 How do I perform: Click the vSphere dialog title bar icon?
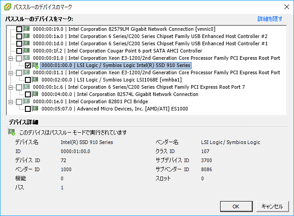tap(8, 7)
